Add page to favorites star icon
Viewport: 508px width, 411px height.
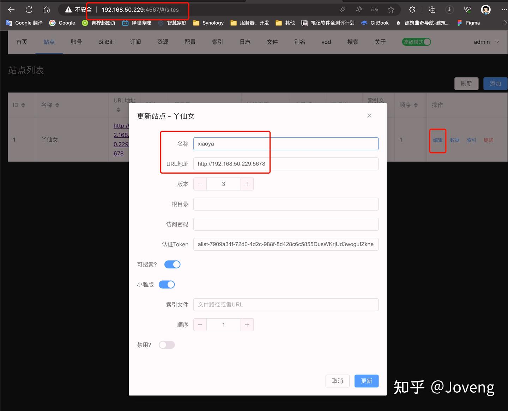391,10
